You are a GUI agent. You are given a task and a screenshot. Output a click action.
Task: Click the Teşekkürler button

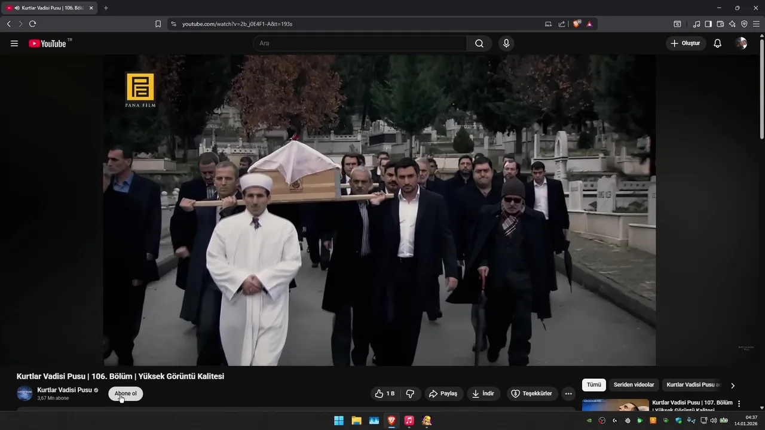[x=531, y=394]
